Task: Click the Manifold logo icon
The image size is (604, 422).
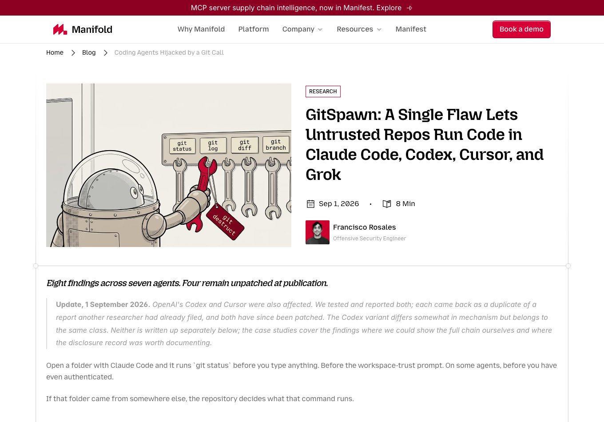Action: point(60,29)
